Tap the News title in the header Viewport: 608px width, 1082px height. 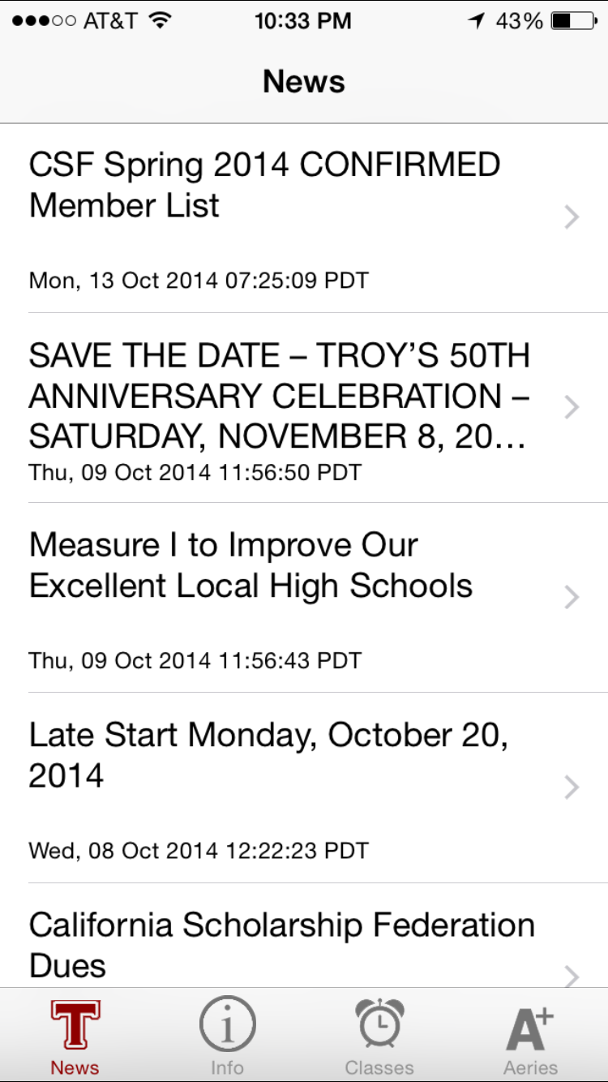point(304,81)
